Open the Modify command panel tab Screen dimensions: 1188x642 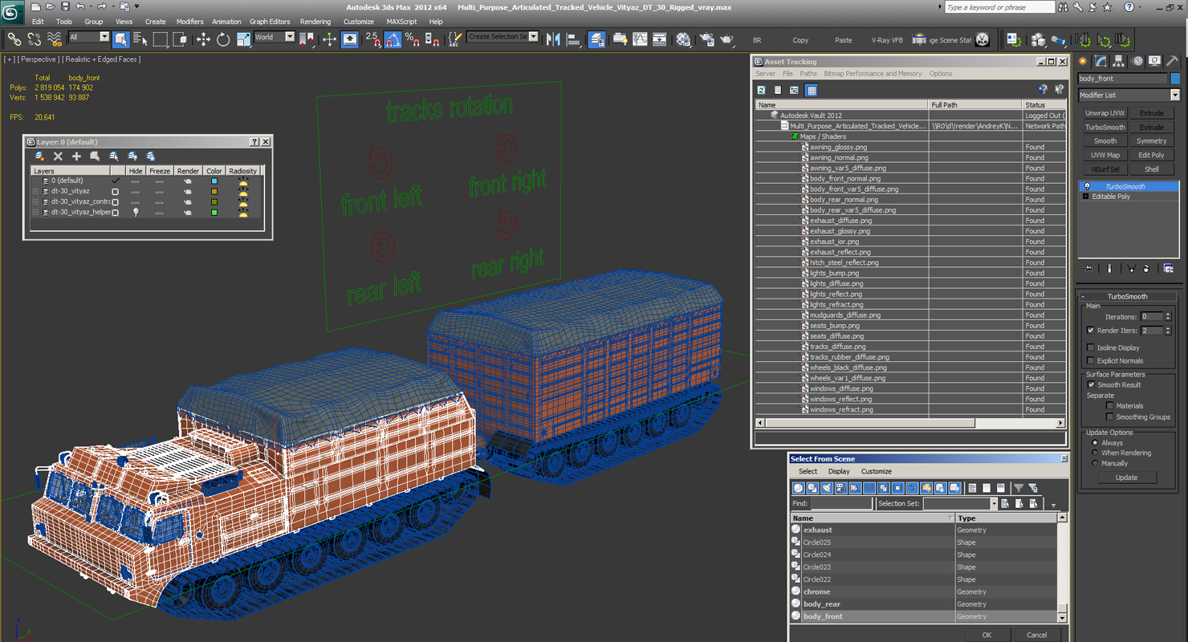pos(1101,61)
